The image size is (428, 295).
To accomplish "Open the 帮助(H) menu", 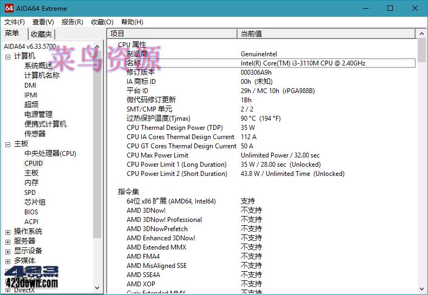I will click(x=132, y=22).
